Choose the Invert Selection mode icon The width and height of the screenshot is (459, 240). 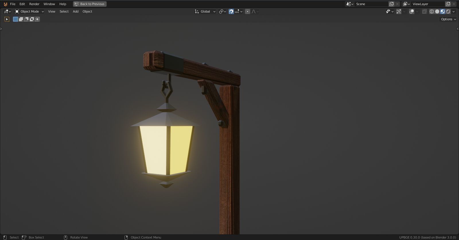coord(32,19)
